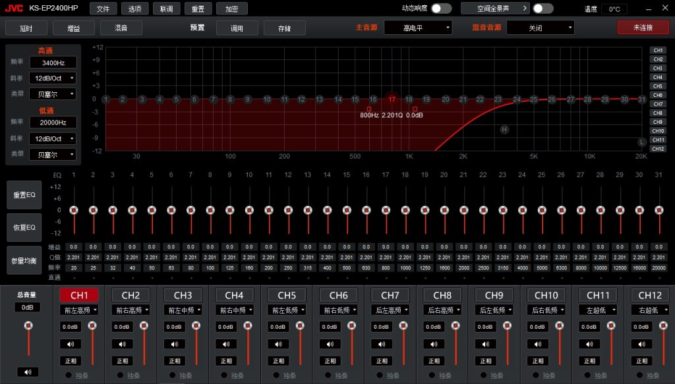675x384 pixels.
Task: Open the 加密 menu
Action: (231, 9)
